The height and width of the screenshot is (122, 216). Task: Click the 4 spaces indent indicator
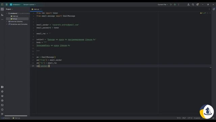click(x=197, y=118)
